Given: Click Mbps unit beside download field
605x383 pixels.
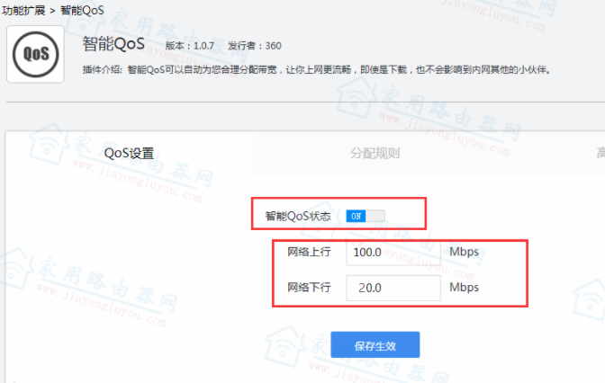Looking at the screenshot, I should click(x=465, y=288).
